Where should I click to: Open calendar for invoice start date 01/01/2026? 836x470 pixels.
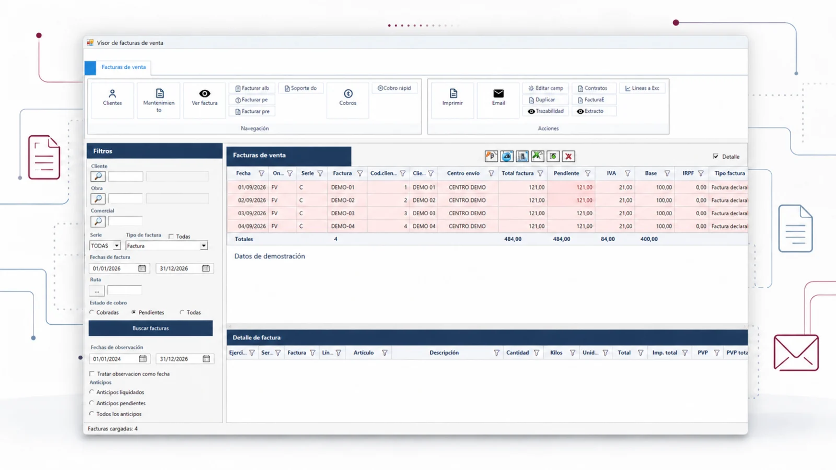pos(142,268)
